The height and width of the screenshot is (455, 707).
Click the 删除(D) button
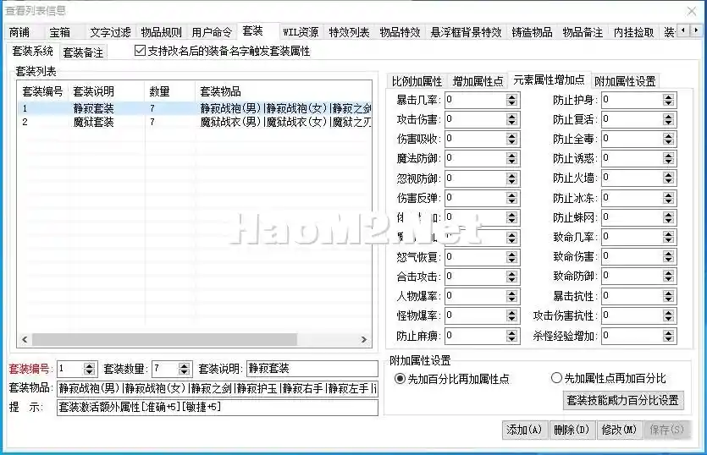tap(572, 430)
